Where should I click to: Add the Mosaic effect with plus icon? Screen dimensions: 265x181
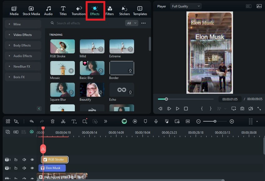[x=71, y=71]
